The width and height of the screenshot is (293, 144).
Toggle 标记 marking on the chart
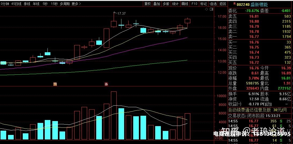(203, 4)
